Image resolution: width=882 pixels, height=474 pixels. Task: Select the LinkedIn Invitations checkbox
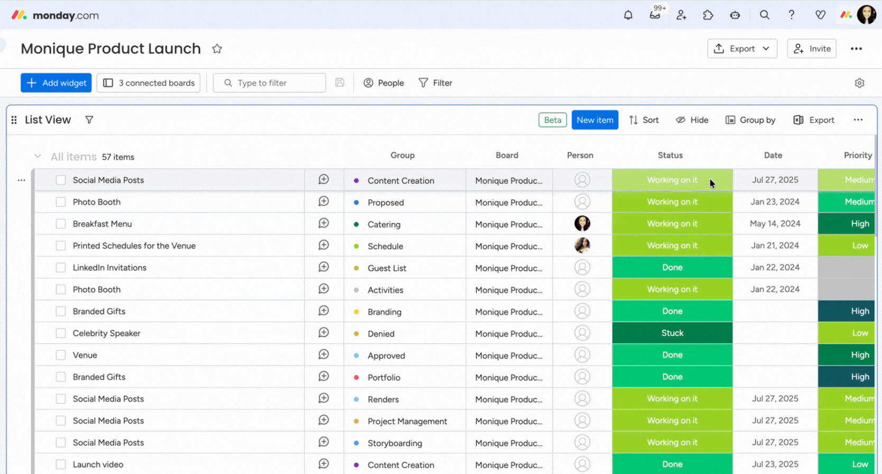[61, 268]
